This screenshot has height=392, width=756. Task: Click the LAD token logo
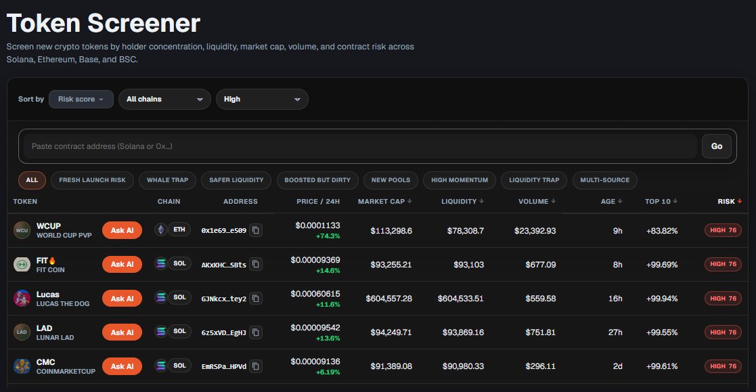(22, 332)
